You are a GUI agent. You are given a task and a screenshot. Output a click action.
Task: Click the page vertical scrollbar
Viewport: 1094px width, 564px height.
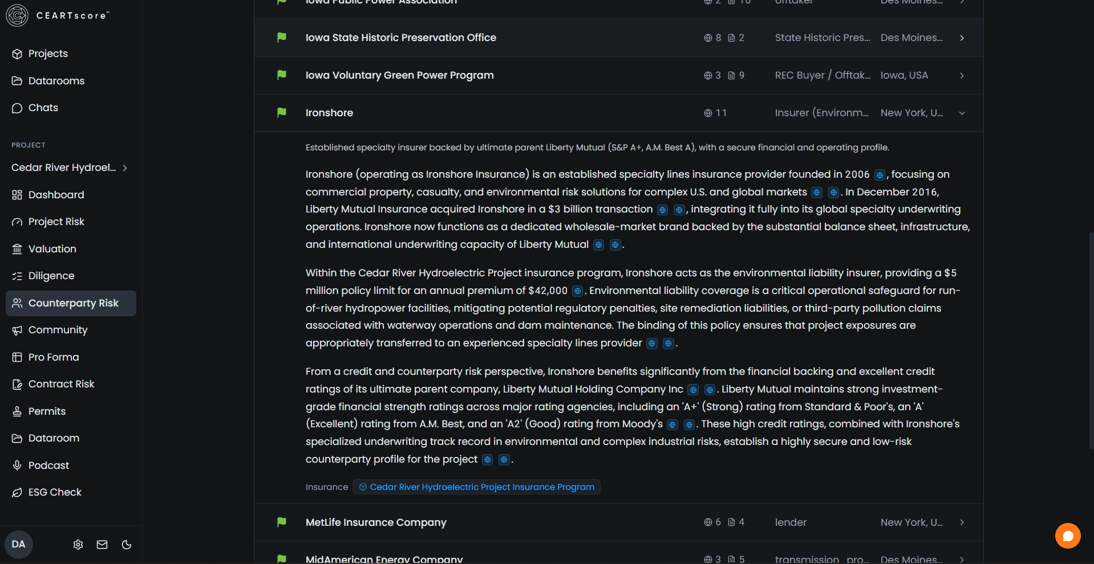[1091, 341]
